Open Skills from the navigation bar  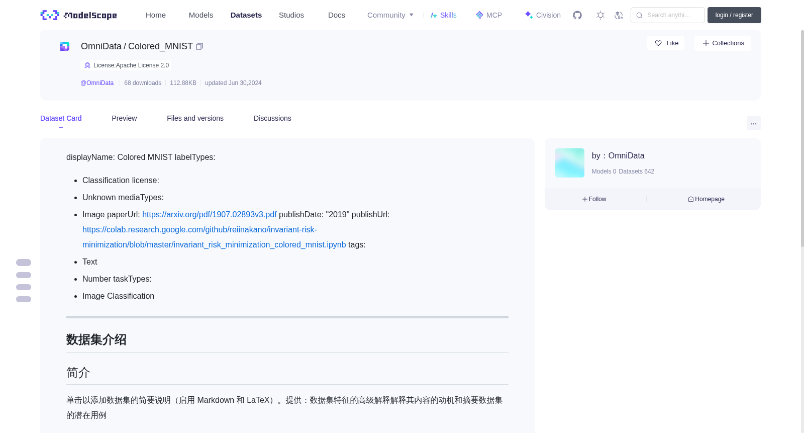(443, 15)
